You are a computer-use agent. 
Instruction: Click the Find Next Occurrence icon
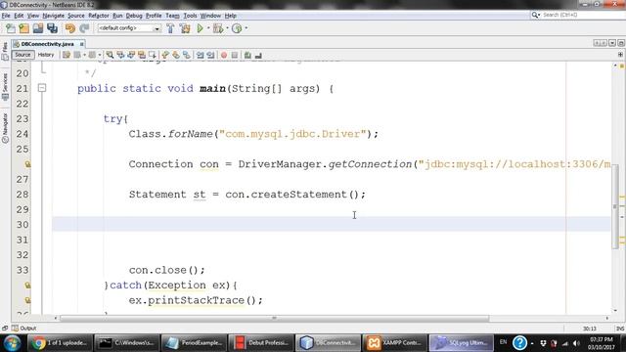(131, 55)
